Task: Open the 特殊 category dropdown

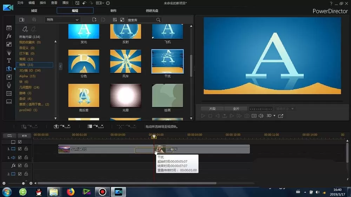Action: coord(62,20)
